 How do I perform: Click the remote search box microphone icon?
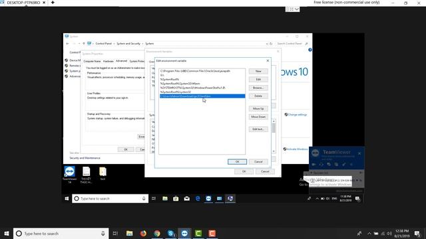click(144, 199)
